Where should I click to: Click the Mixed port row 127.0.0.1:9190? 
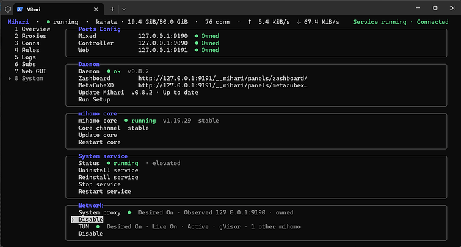[163, 36]
